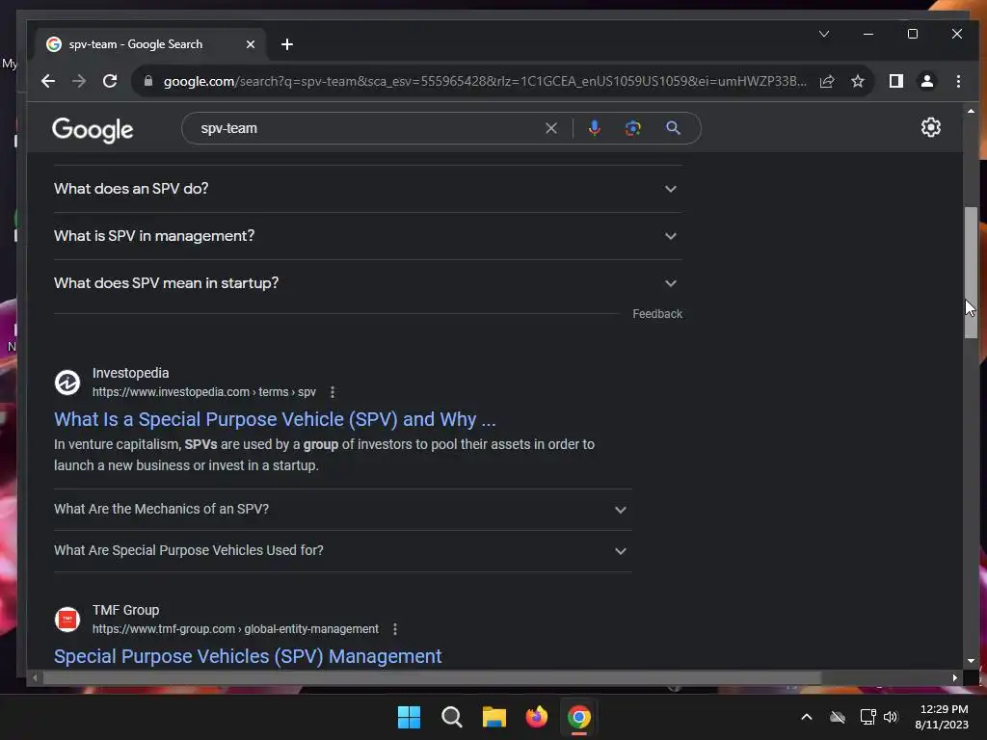The height and width of the screenshot is (740, 987).
Task: Click the Investopedia site favicon
Action: [x=67, y=382]
